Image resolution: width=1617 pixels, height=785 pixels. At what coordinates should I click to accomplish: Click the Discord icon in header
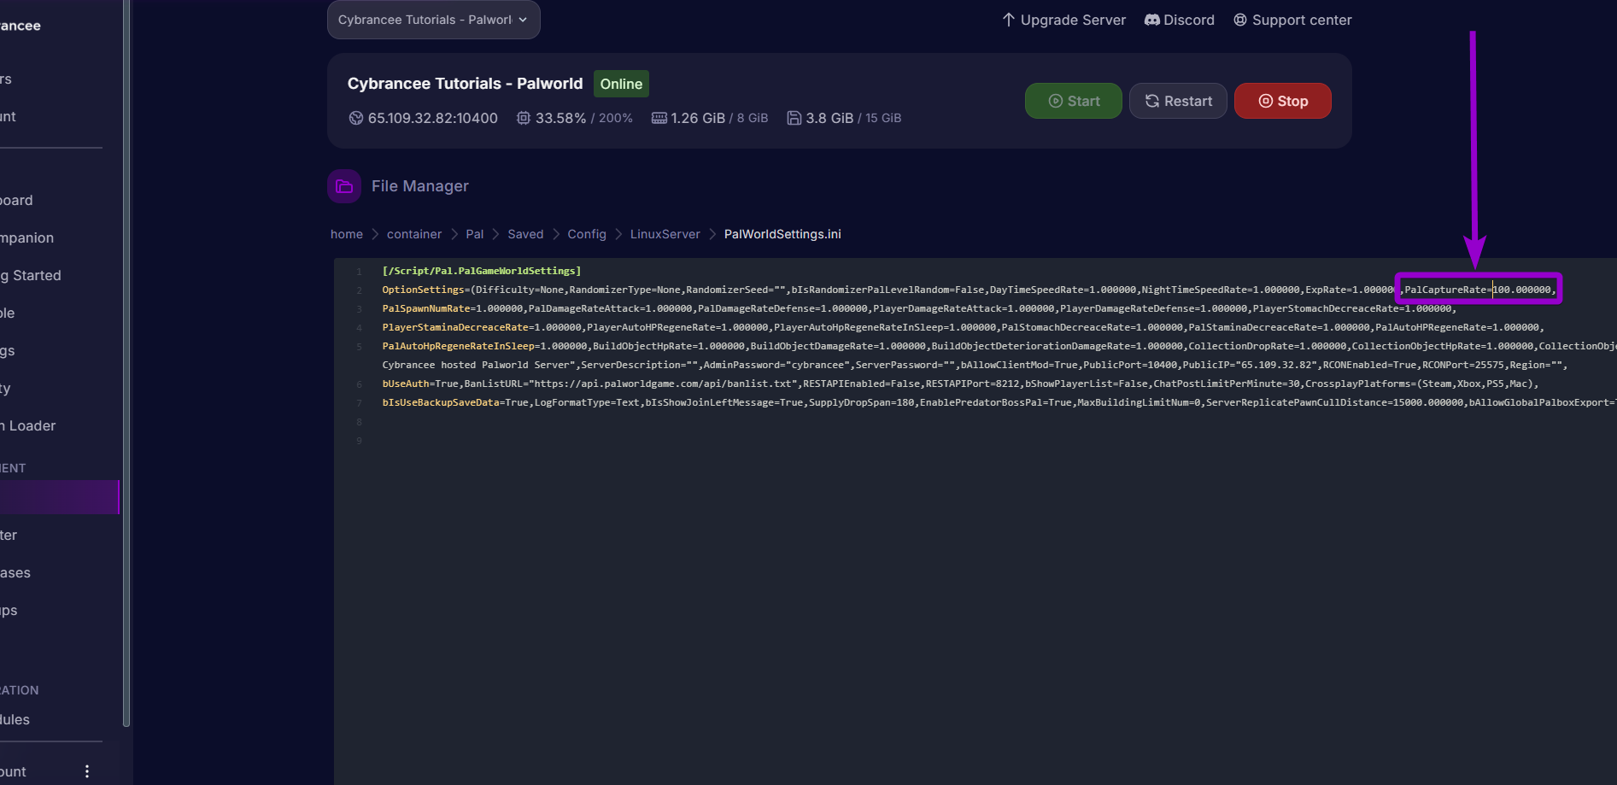1151,20
